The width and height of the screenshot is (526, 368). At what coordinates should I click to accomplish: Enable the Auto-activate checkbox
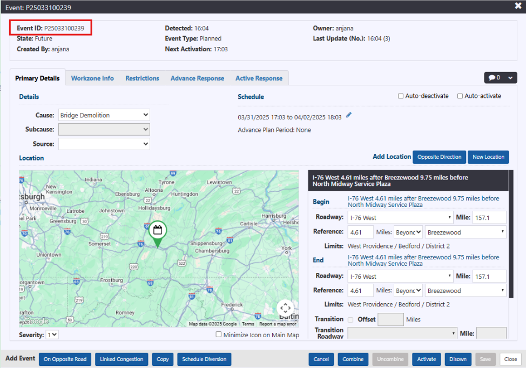click(x=460, y=96)
